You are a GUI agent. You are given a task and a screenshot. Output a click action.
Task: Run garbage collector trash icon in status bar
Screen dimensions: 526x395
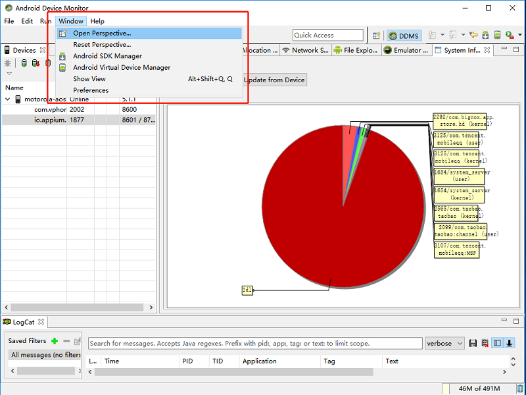(x=520, y=388)
